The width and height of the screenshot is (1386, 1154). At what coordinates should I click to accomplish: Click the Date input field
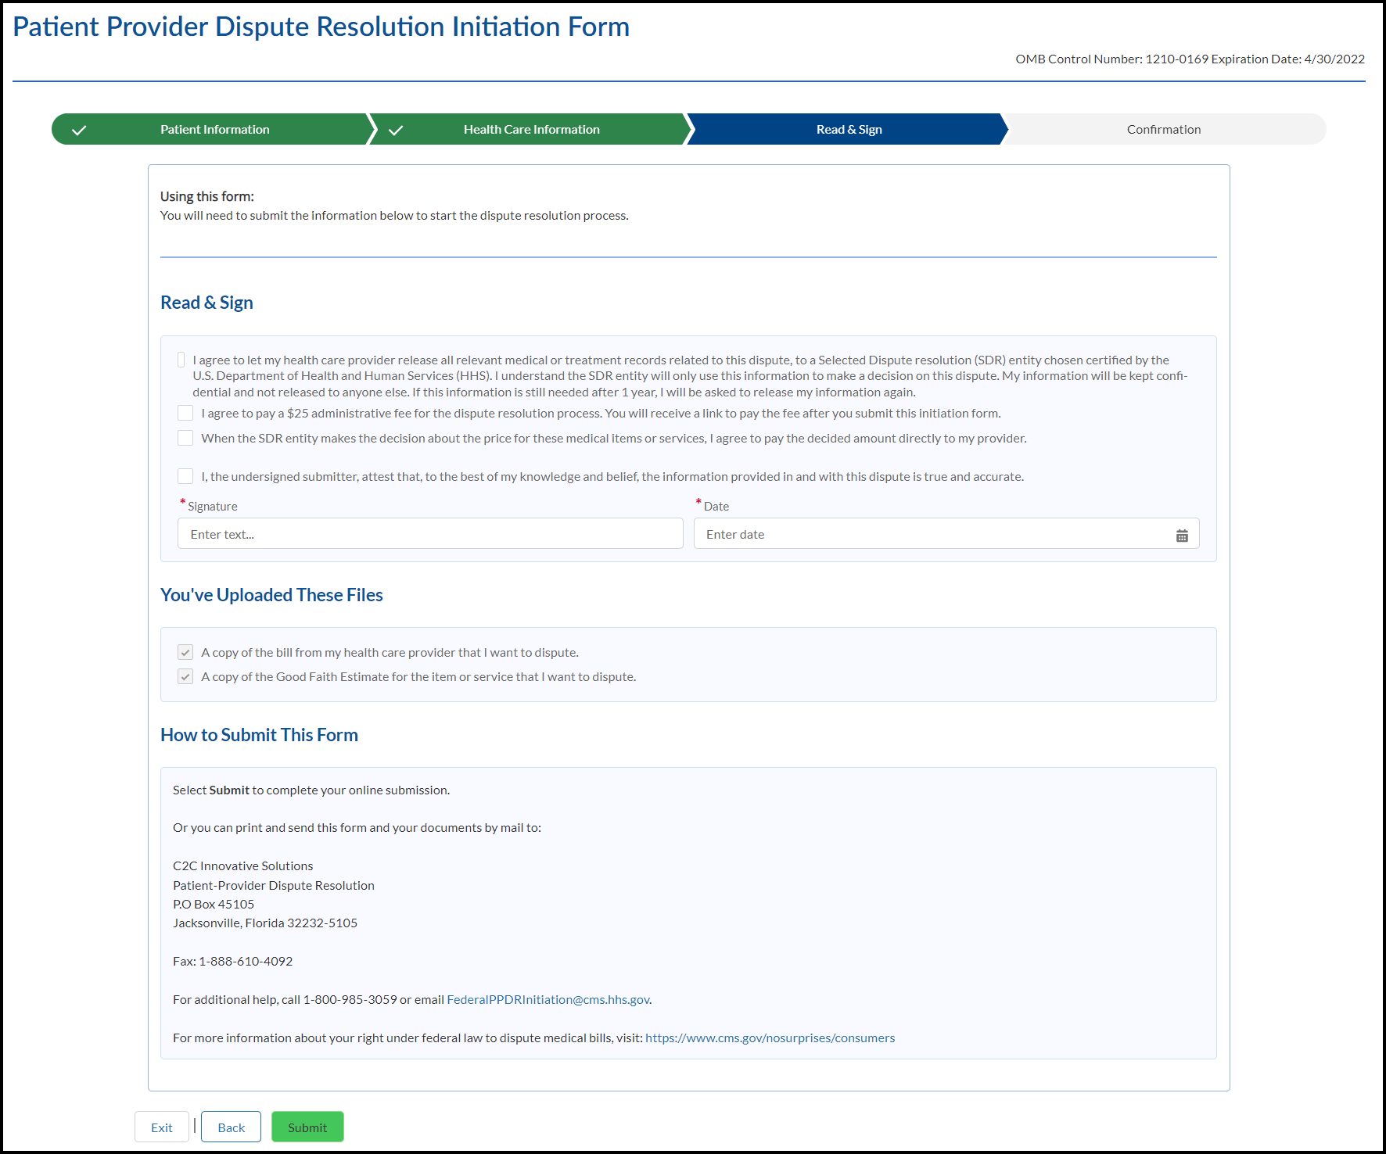pyautogui.click(x=931, y=534)
